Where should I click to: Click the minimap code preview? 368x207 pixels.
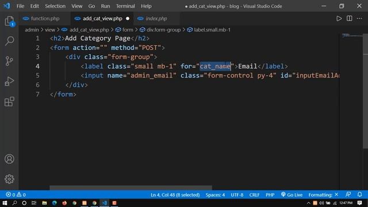(x=351, y=36)
